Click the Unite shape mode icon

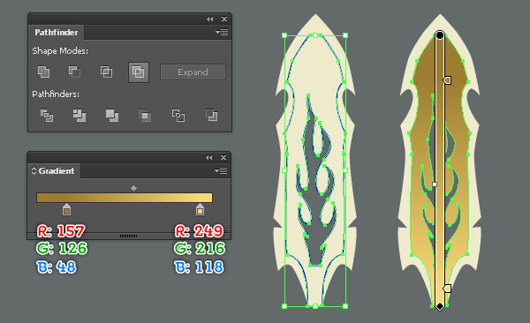(x=43, y=71)
